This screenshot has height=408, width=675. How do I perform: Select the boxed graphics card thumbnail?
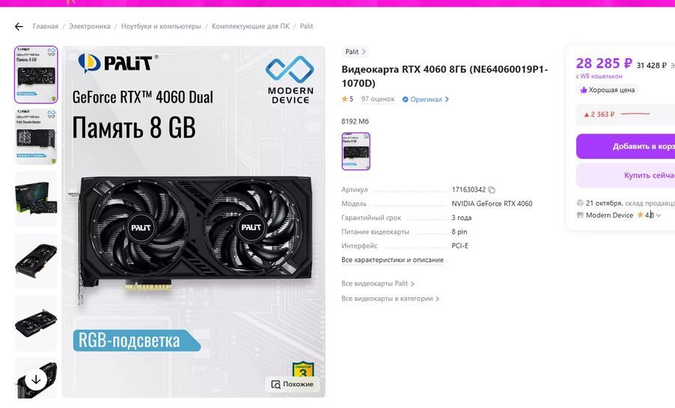point(36,198)
